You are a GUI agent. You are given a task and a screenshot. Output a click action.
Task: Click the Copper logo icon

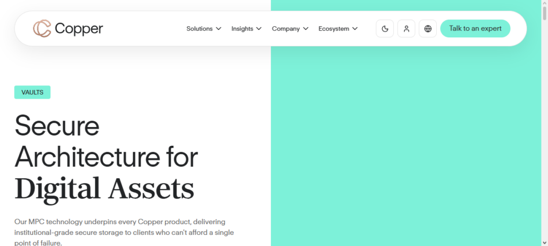pyautogui.click(x=42, y=29)
